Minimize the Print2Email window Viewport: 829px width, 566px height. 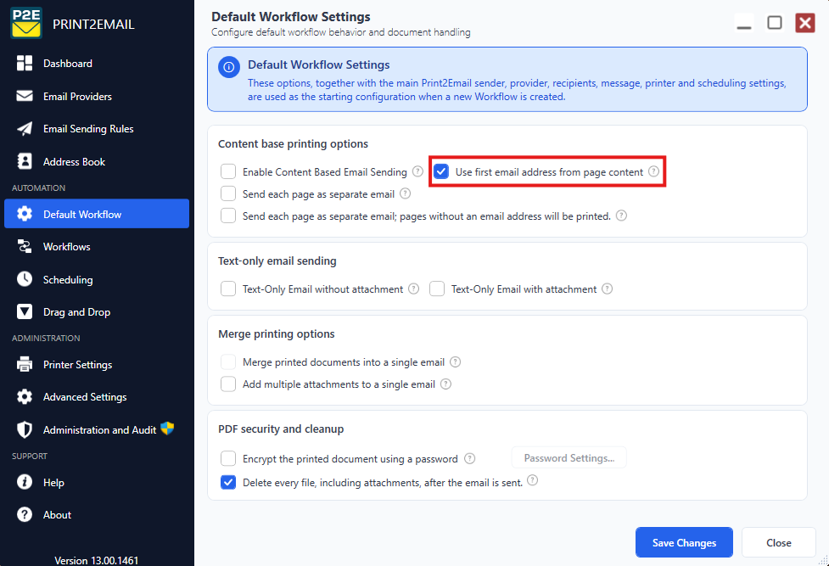click(x=744, y=23)
